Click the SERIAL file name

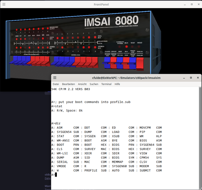point(62,162)
